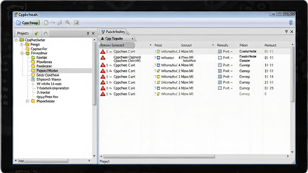The width and height of the screenshot is (308, 173).
Task: Click right arrow of results horizontal scrollbar
Action: tap(288, 156)
